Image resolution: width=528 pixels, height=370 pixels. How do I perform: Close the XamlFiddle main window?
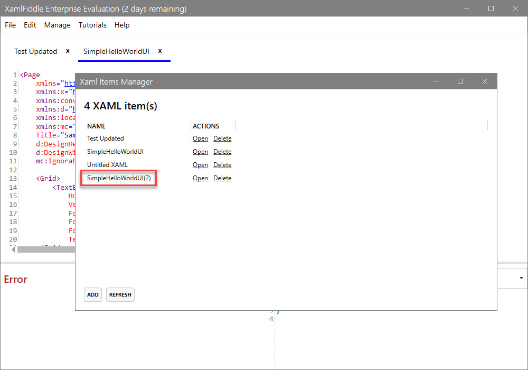[515, 8]
